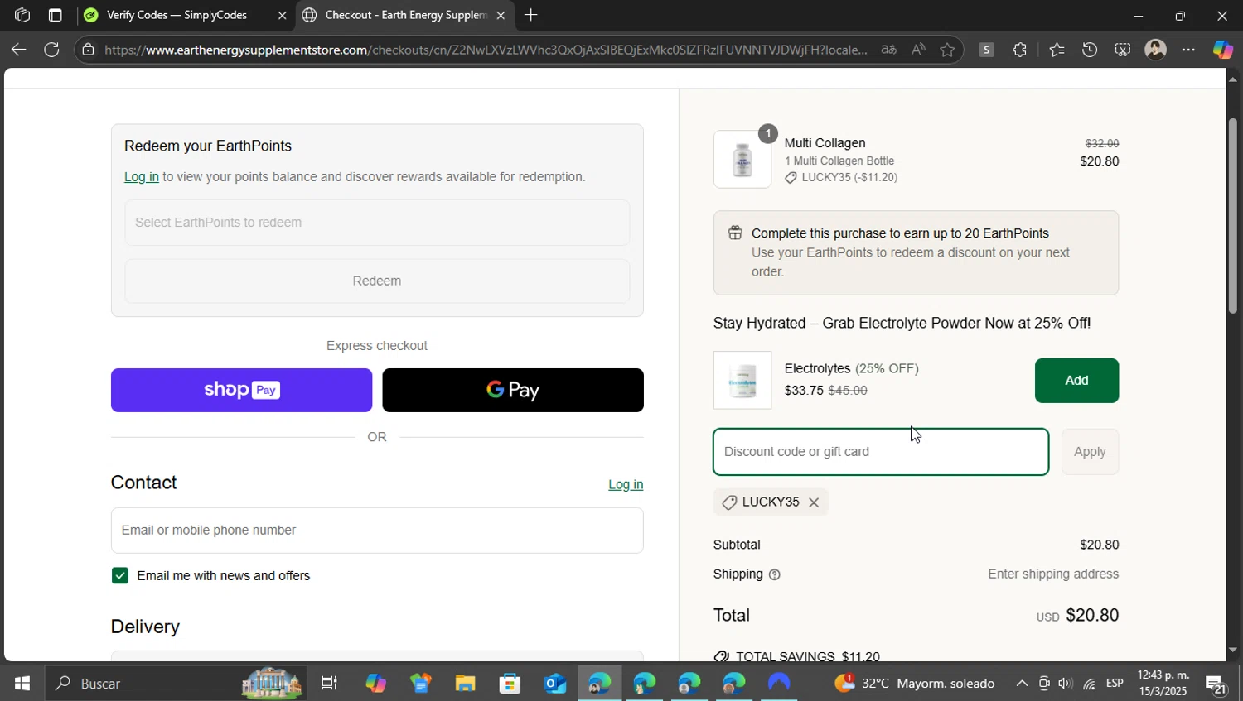Open Microsoft Store from taskbar

pyautogui.click(x=510, y=684)
